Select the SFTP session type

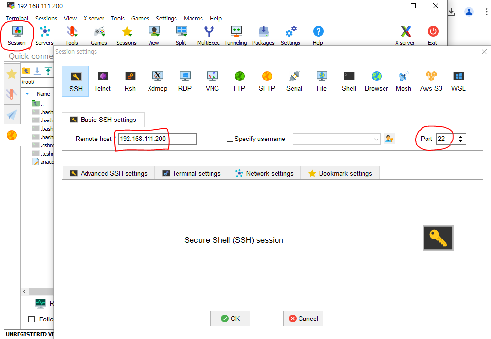coord(267,81)
